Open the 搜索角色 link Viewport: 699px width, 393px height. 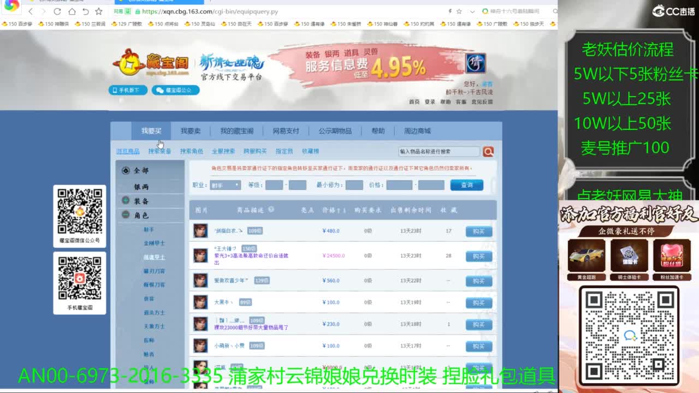coord(191,151)
